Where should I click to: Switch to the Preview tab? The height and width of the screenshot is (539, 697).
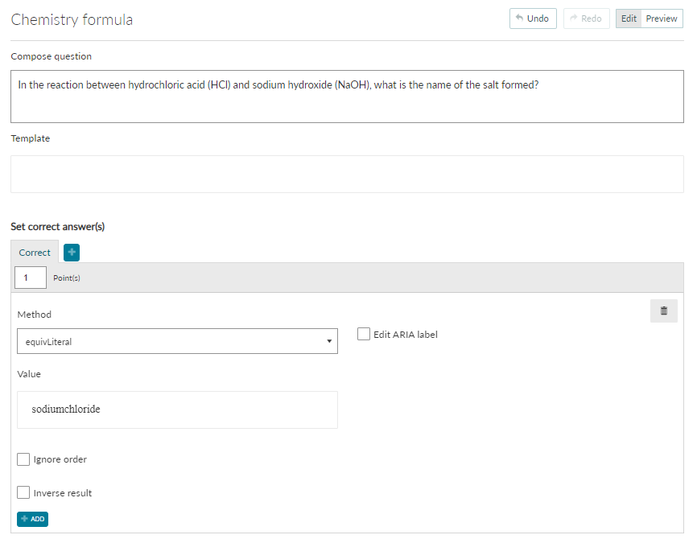(662, 19)
